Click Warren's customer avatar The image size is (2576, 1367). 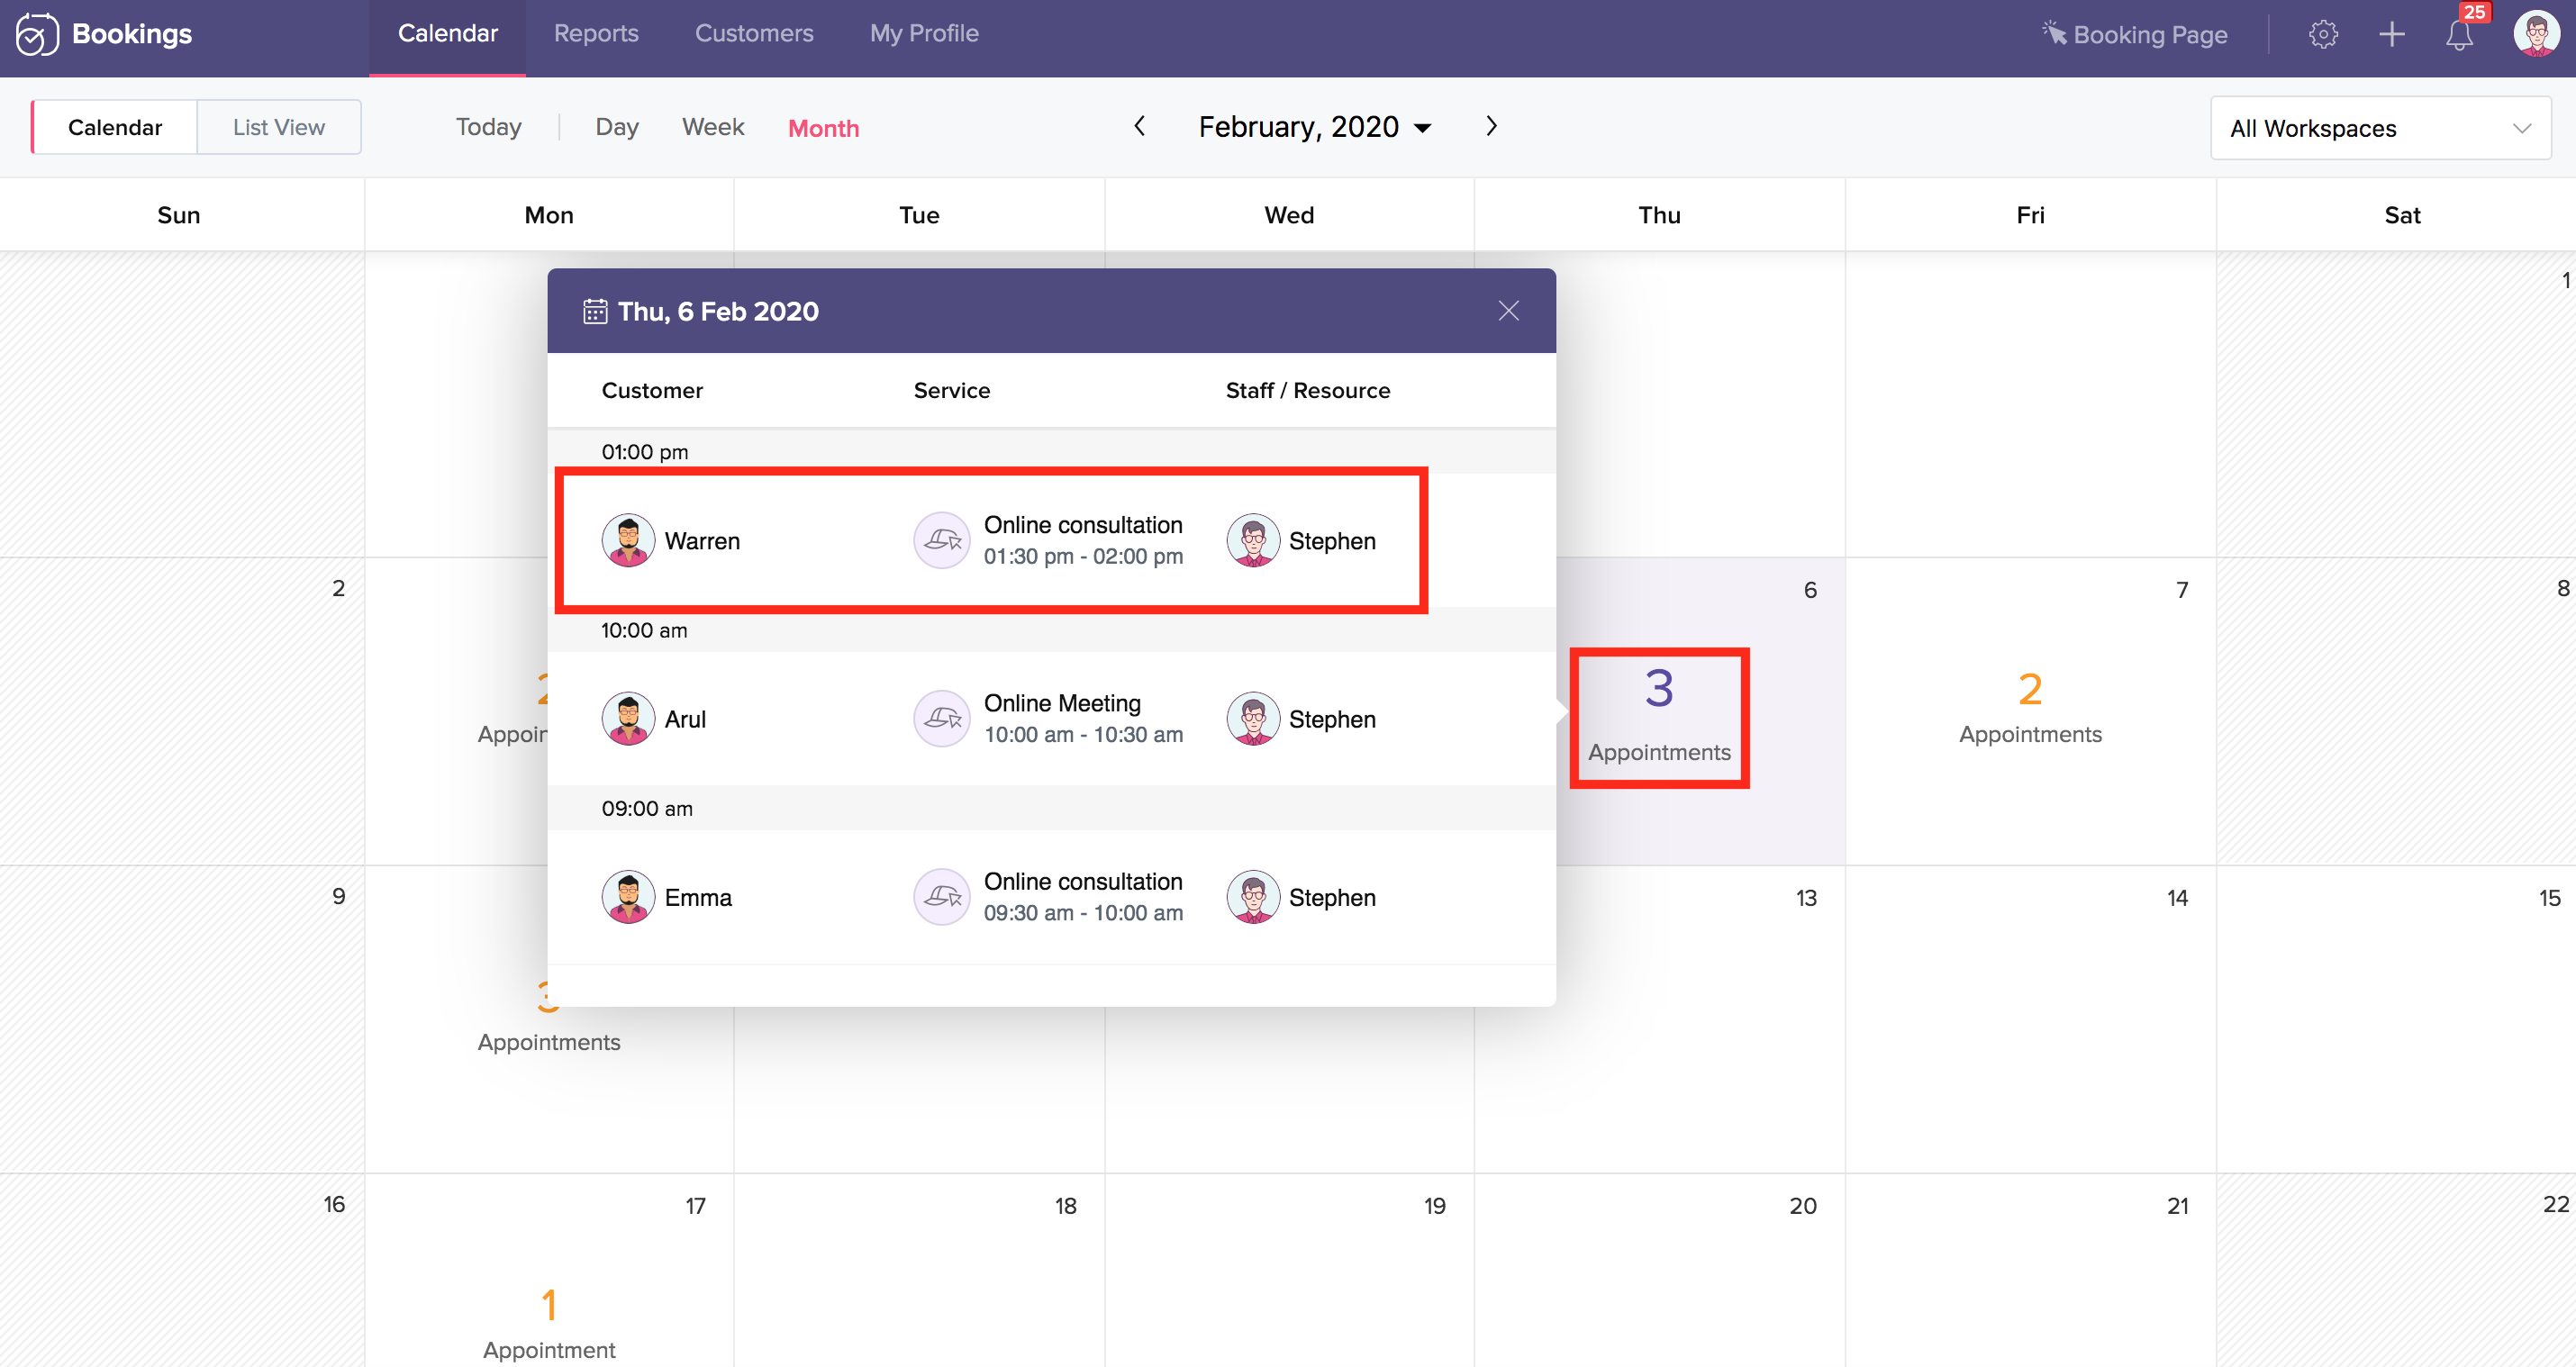[x=628, y=541]
